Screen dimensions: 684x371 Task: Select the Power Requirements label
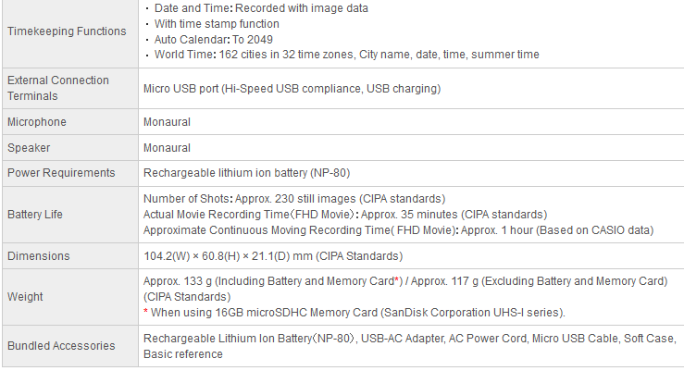[61, 173]
